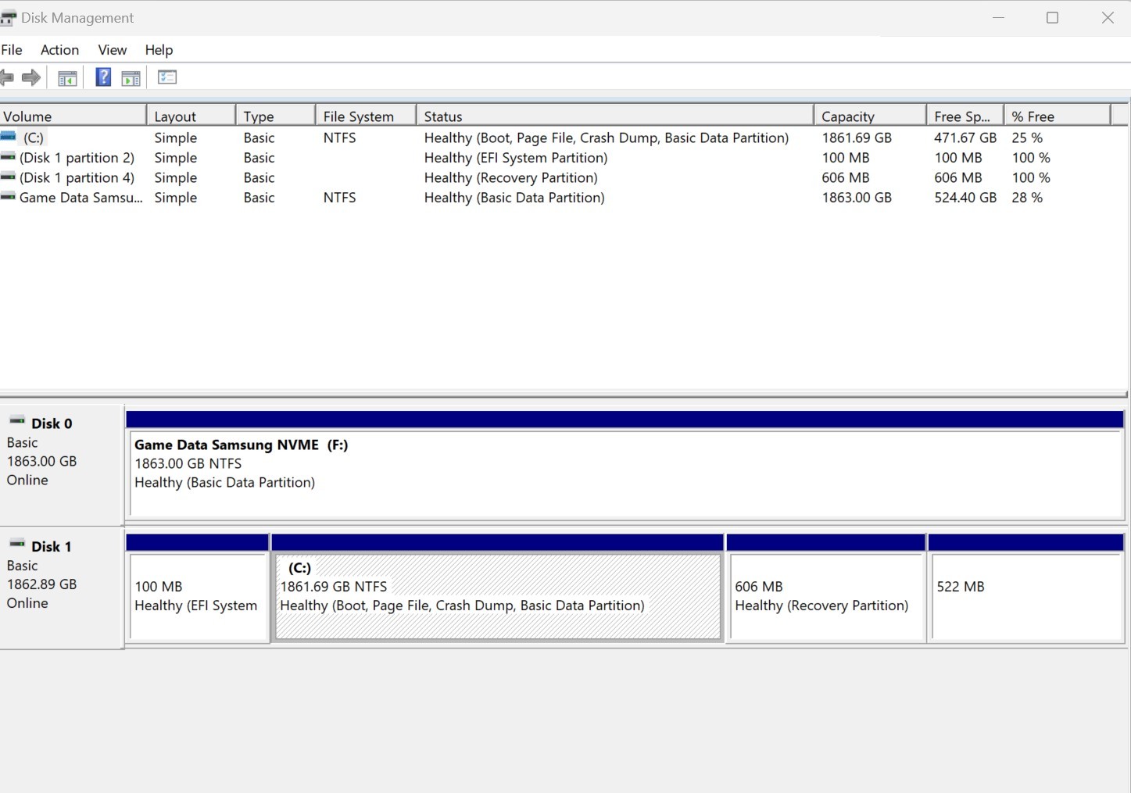This screenshot has height=793, width=1131.
Task: Sort by the Layout column header
Action: click(191, 116)
